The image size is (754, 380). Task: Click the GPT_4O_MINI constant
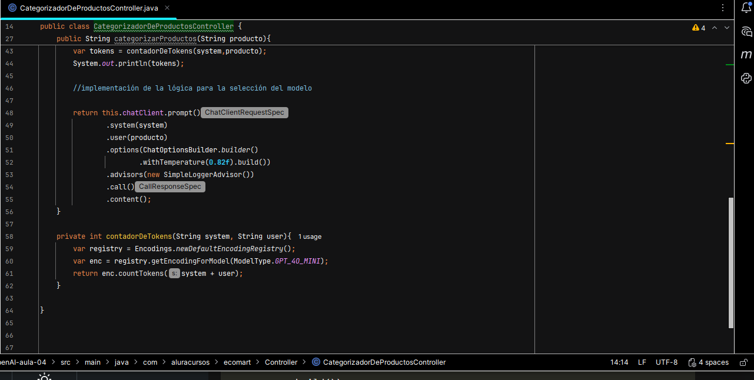click(299, 261)
